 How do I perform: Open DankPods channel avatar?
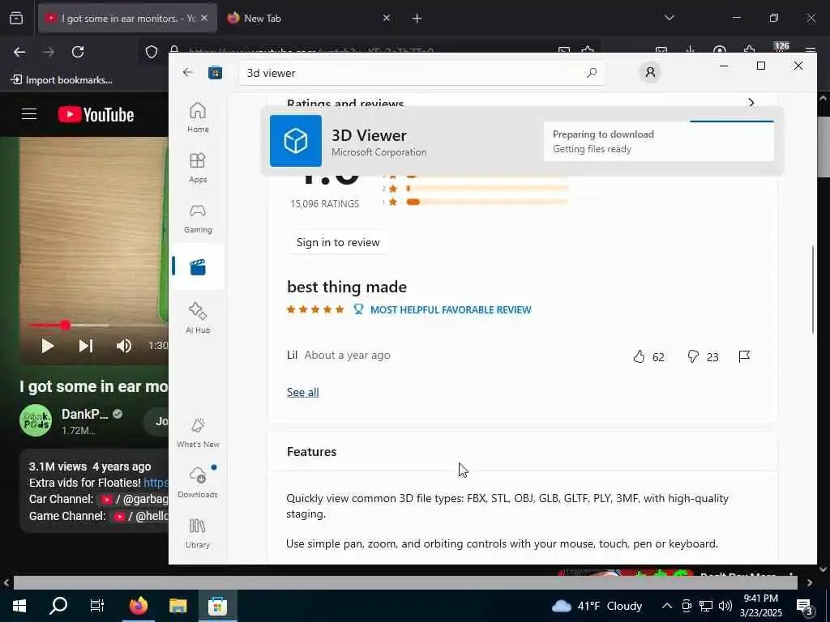click(x=36, y=420)
